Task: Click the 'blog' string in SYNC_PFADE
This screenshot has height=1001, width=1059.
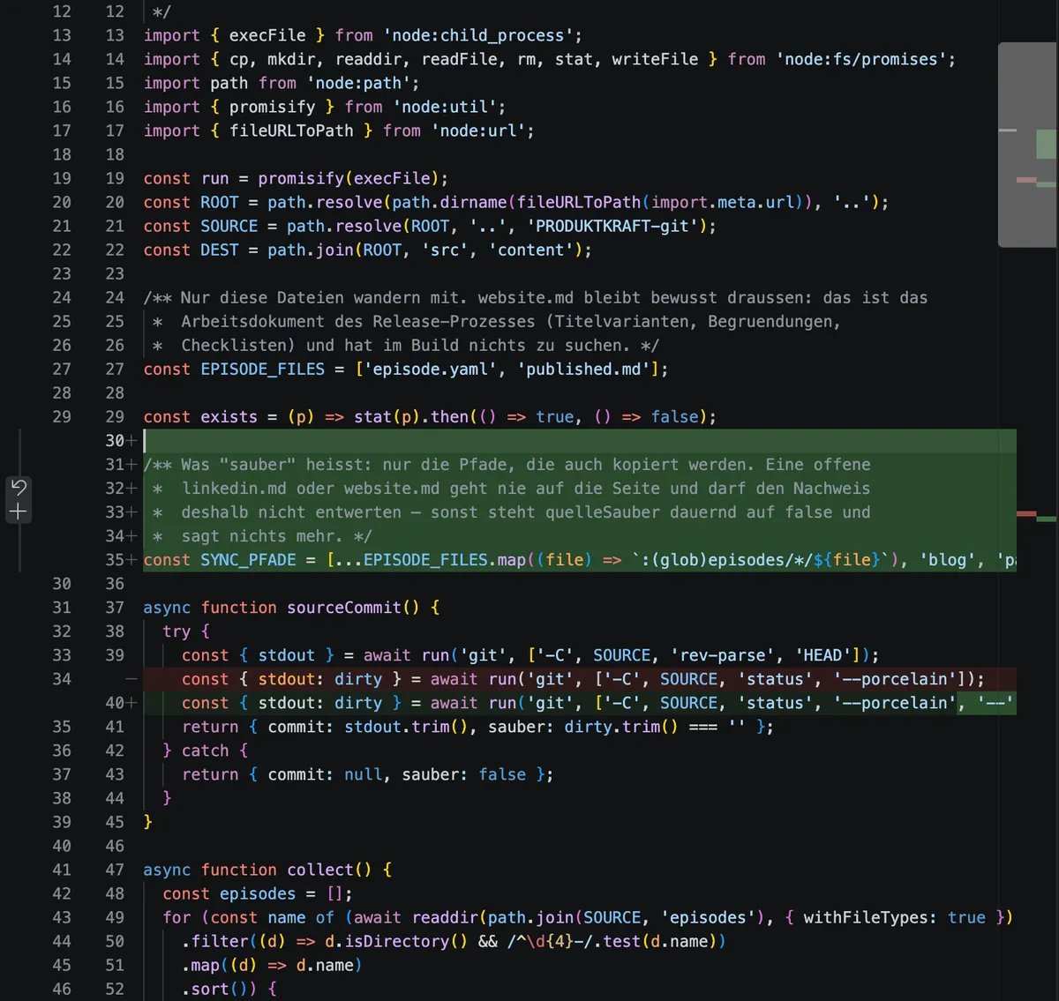Action: click(949, 559)
